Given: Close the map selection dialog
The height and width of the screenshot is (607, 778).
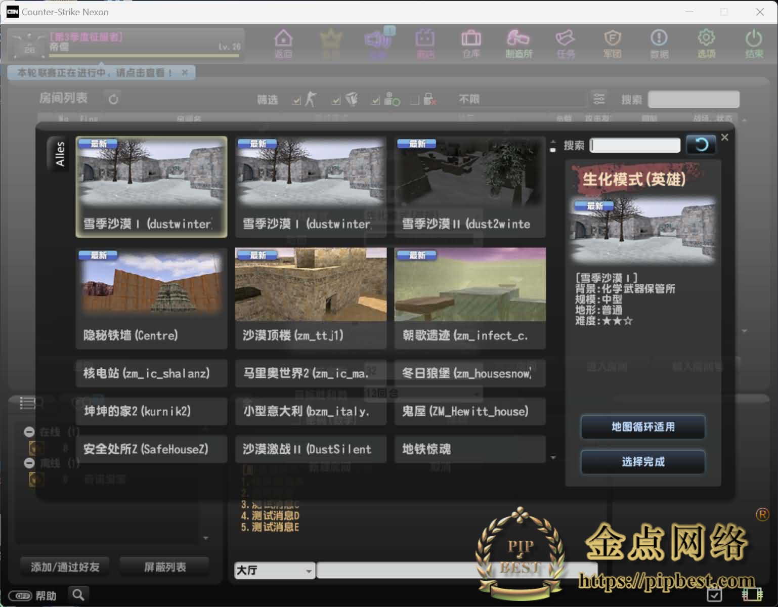Looking at the screenshot, I should 724,137.
